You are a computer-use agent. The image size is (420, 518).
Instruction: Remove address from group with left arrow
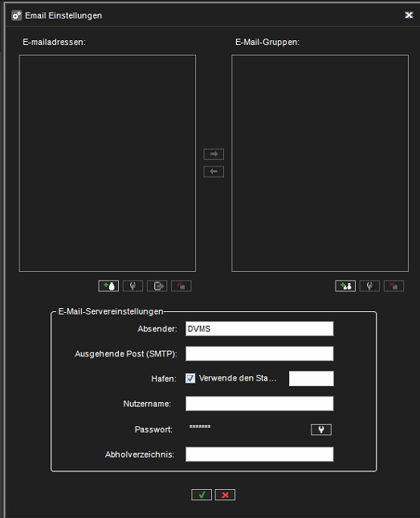click(214, 171)
